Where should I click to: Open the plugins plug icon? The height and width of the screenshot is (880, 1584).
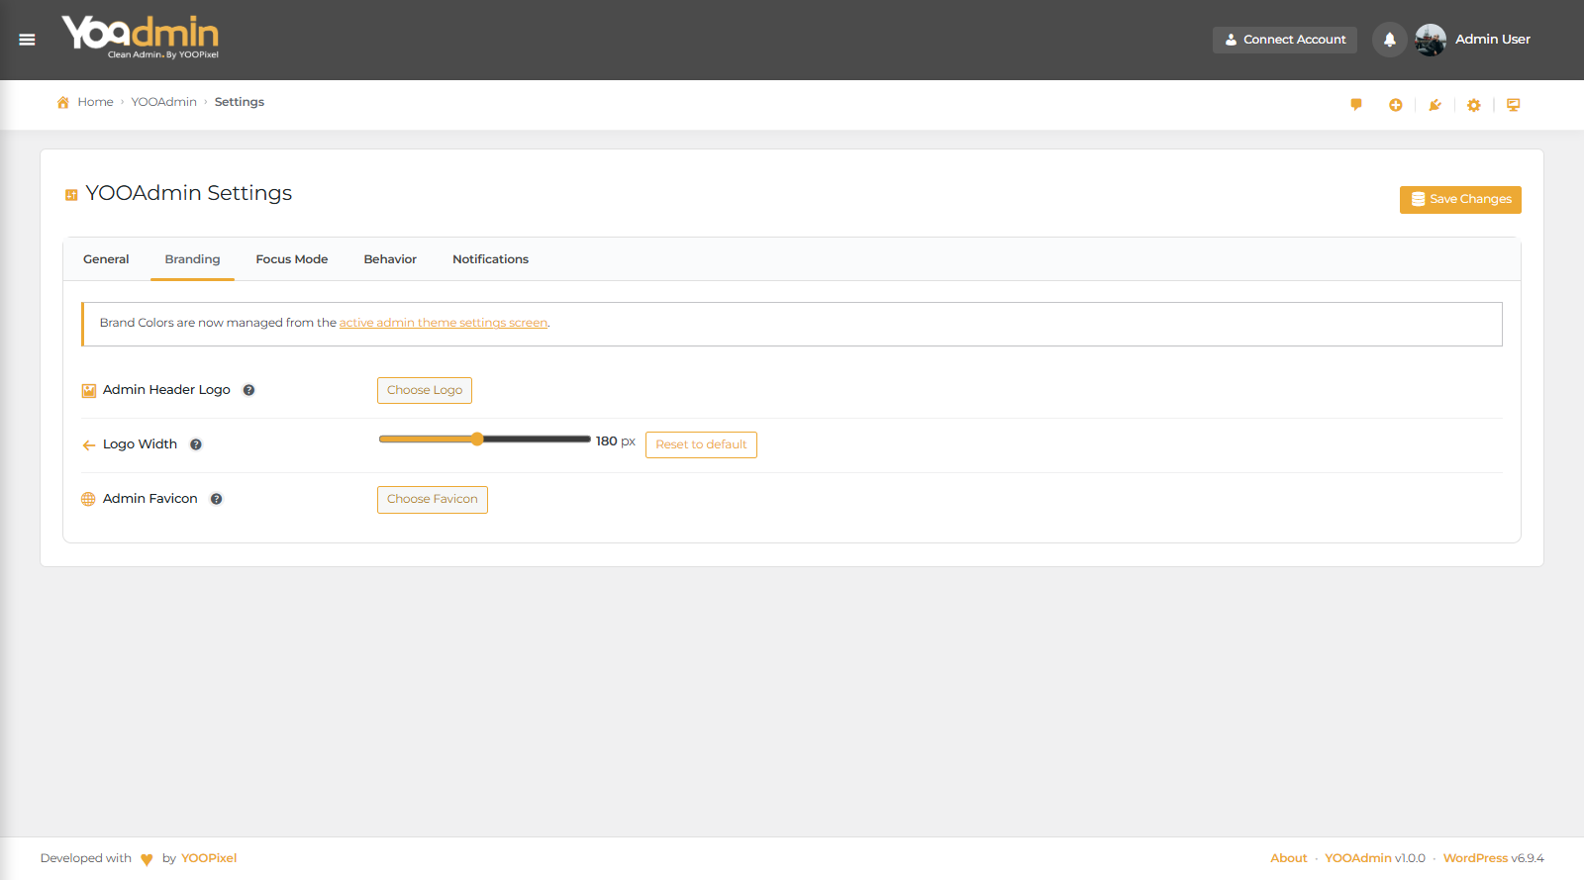(x=1435, y=105)
